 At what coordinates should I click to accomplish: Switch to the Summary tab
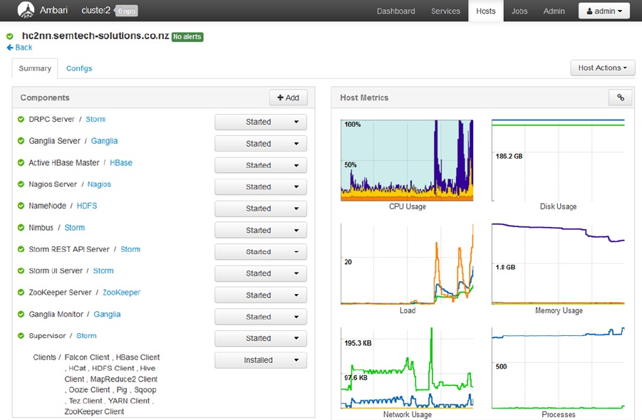click(35, 68)
